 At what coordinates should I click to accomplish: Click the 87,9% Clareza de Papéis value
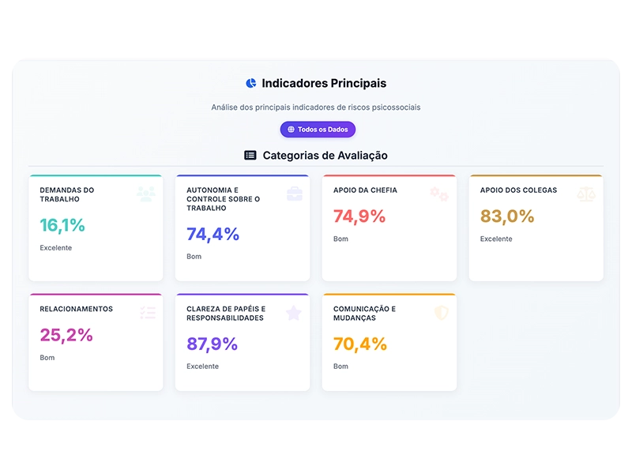pyautogui.click(x=212, y=344)
